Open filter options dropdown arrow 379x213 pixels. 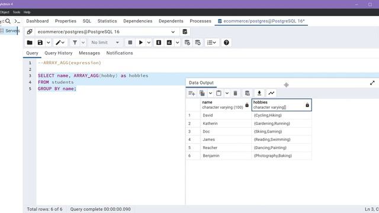point(83,43)
